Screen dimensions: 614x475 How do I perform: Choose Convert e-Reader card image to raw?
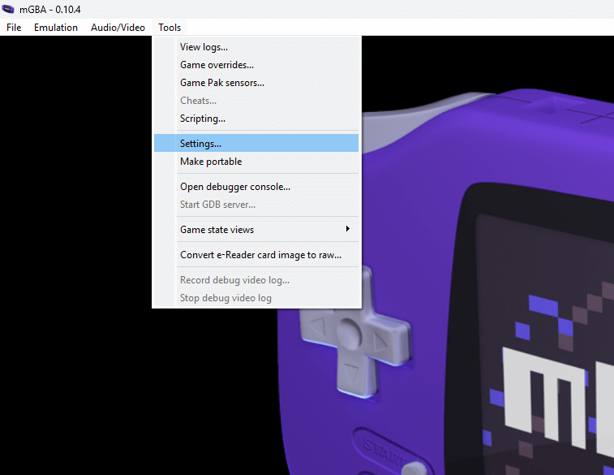[260, 255]
